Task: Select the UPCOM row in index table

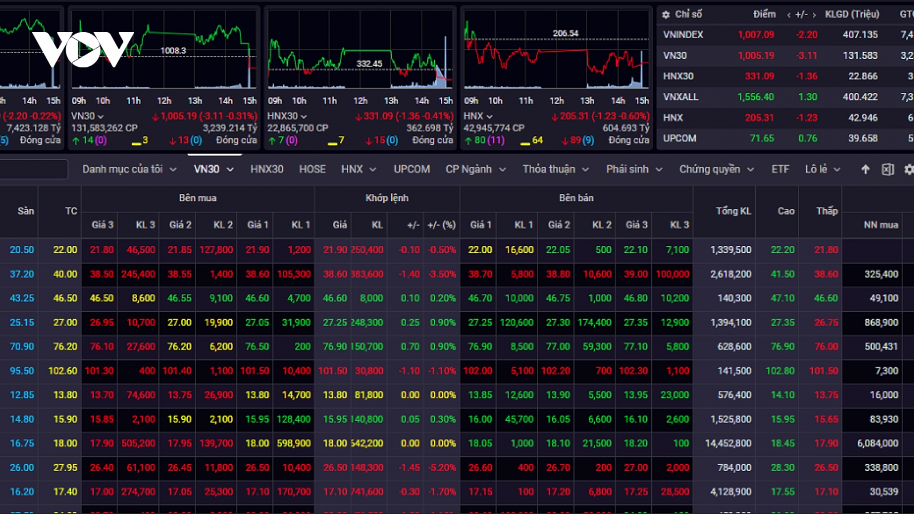Action: point(785,139)
